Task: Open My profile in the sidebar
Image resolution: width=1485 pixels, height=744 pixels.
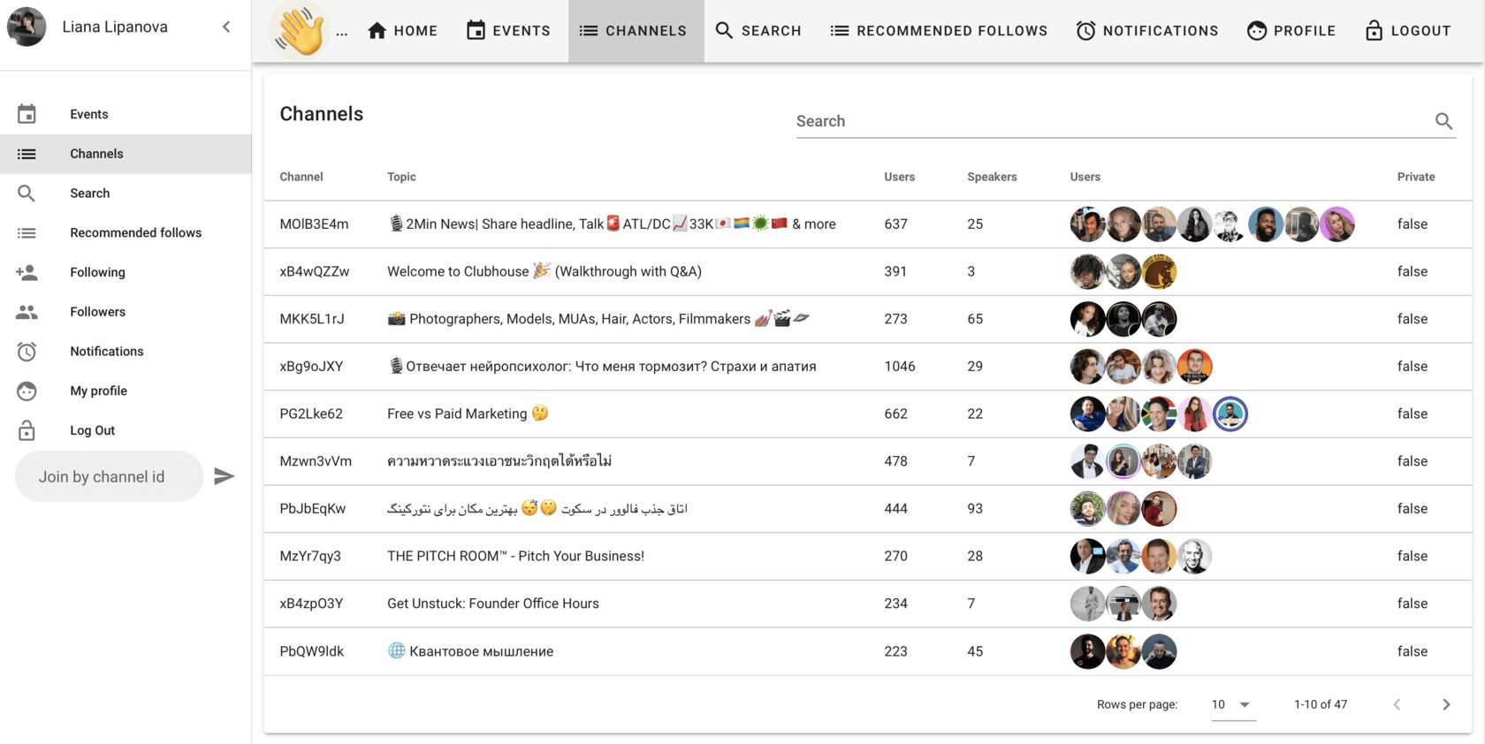Action: 126,391
